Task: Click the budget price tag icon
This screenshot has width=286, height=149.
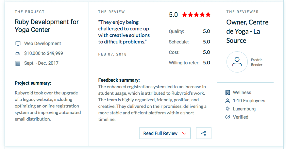Action: click(x=18, y=53)
